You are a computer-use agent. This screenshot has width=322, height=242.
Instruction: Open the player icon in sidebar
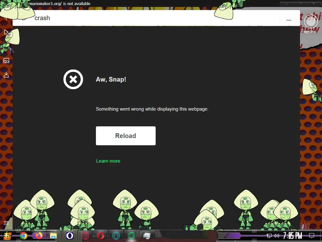click(x=6, y=32)
